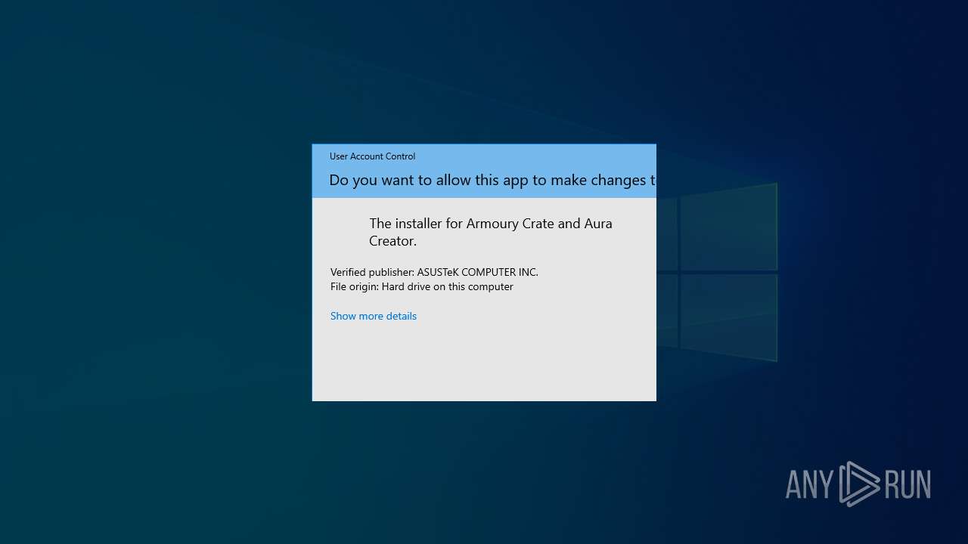Click the 'The installer for Armoury Crate and Aura Creator.' app name
The height and width of the screenshot is (544, 968).
tap(491, 232)
